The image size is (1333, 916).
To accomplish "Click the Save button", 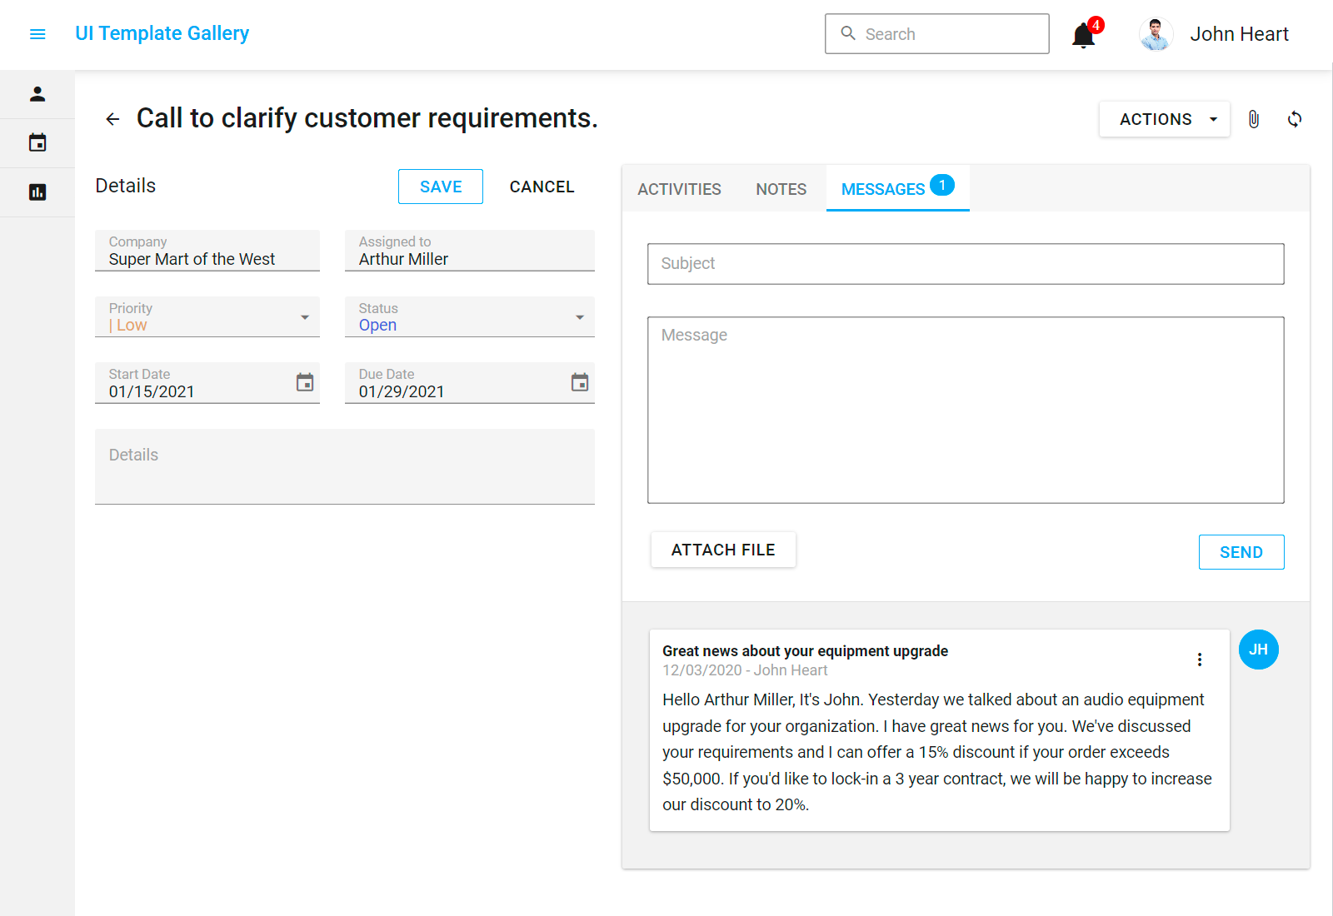I will 440,187.
